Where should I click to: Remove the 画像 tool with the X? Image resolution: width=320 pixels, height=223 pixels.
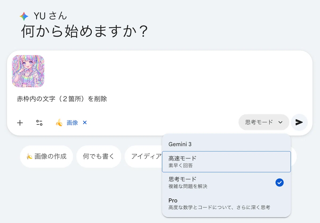[85, 122]
